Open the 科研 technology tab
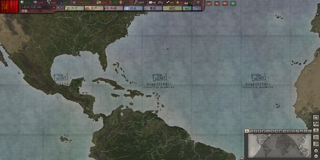The image size is (320, 160). coord(114,8)
